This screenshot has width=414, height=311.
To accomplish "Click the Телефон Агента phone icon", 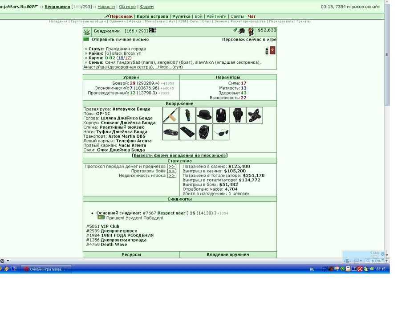I will (187, 132).
